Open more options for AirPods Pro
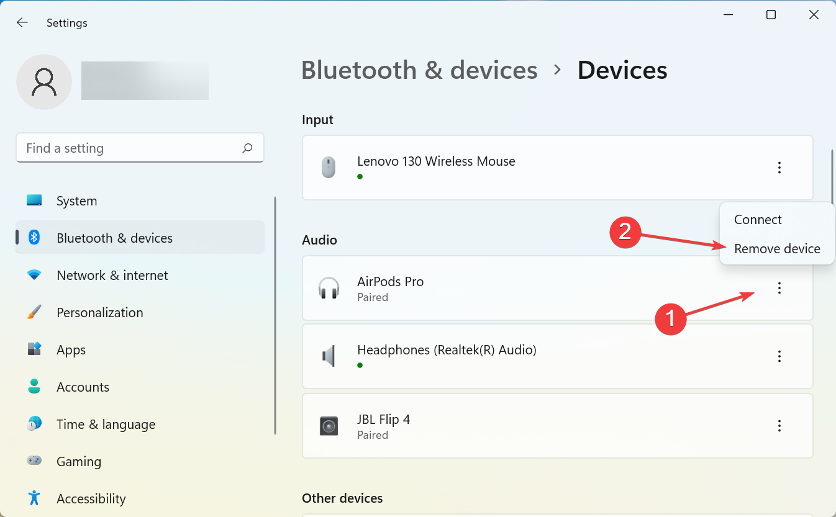The height and width of the screenshot is (517, 836). pyautogui.click(x=779, y=288)
